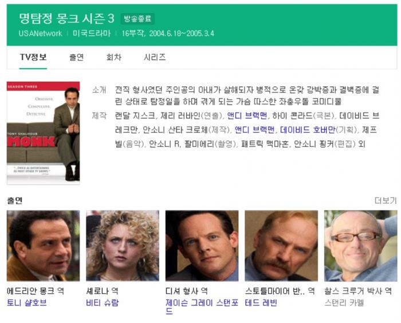Click the 방송종료 status badge
Image resolution: width=401 pixels, height=323 pixels.
(x=137, y=19)
